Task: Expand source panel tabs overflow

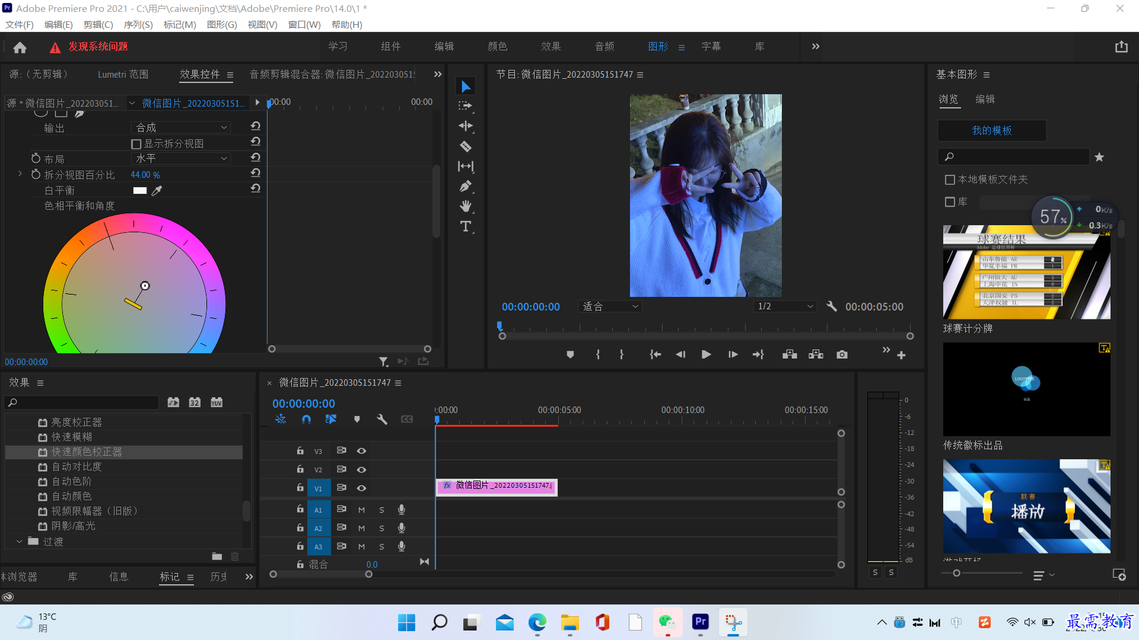Action: [438, 74]
